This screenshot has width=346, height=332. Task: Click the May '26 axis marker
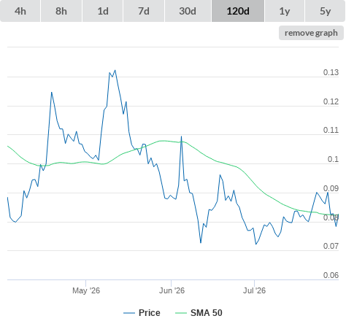(x=86, y=290)
